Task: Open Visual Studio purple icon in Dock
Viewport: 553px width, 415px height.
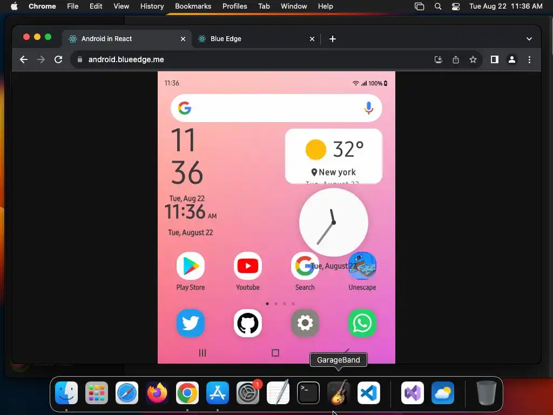Action: (x=413, y=393)
